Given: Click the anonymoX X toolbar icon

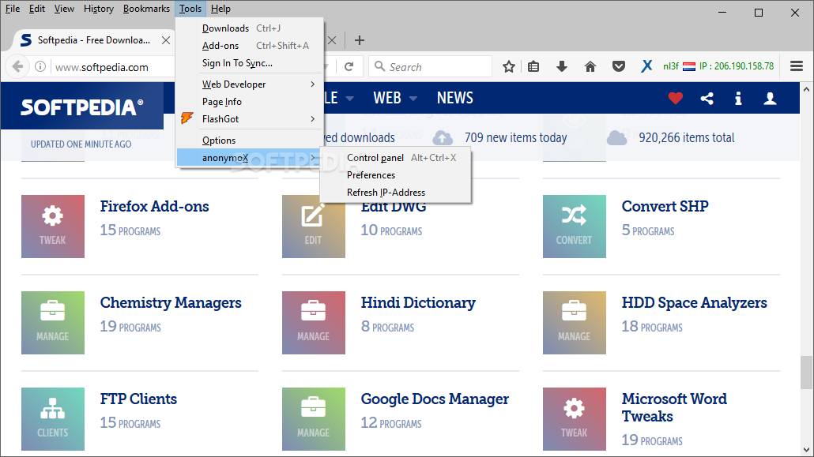Looking at the screenshot, I should (646, 66).
